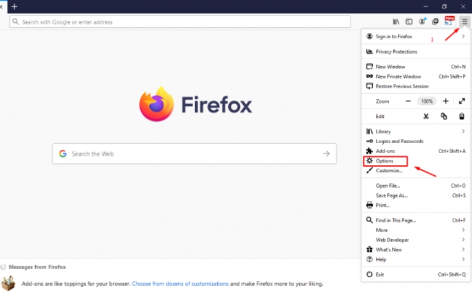
Task: Expand the Library submenu
Action: [463, 131]
